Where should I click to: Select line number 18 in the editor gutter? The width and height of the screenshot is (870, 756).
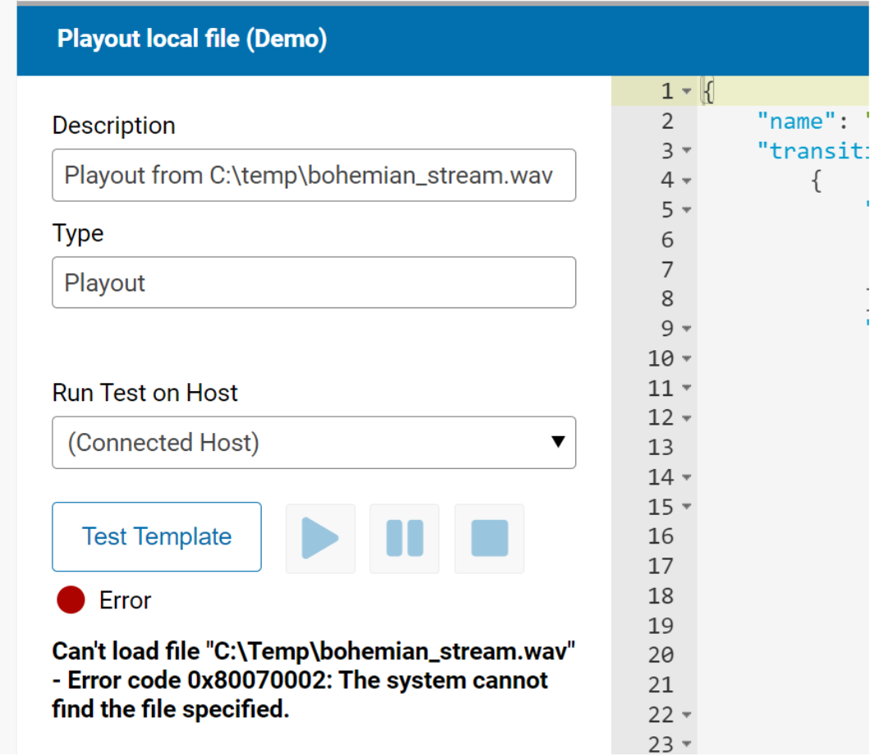(x=661, y=596)
